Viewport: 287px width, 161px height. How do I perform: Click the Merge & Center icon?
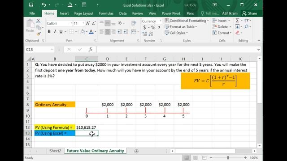134,32
